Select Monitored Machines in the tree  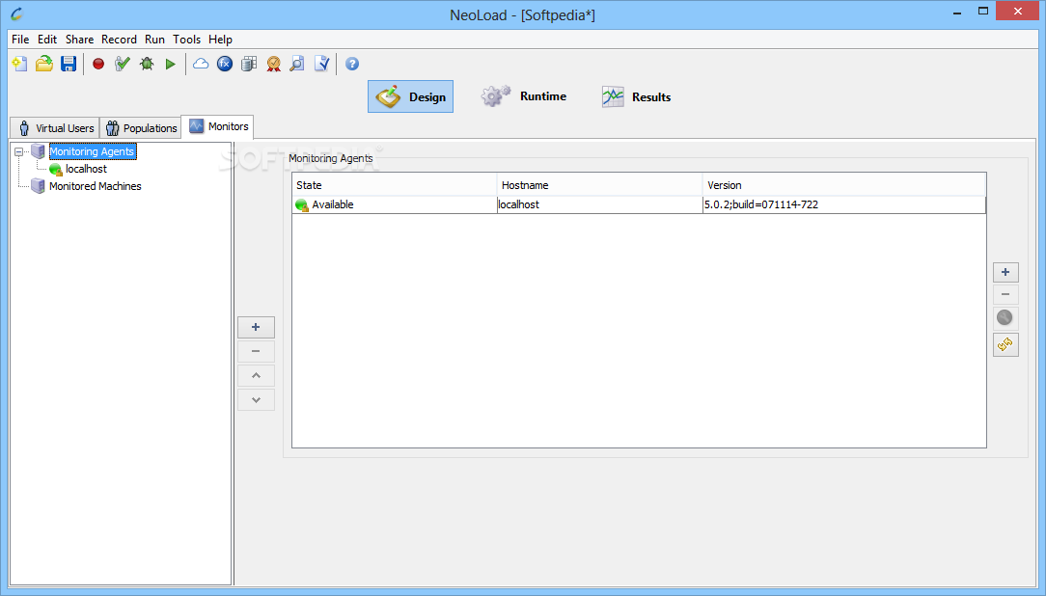coord(96,186)
